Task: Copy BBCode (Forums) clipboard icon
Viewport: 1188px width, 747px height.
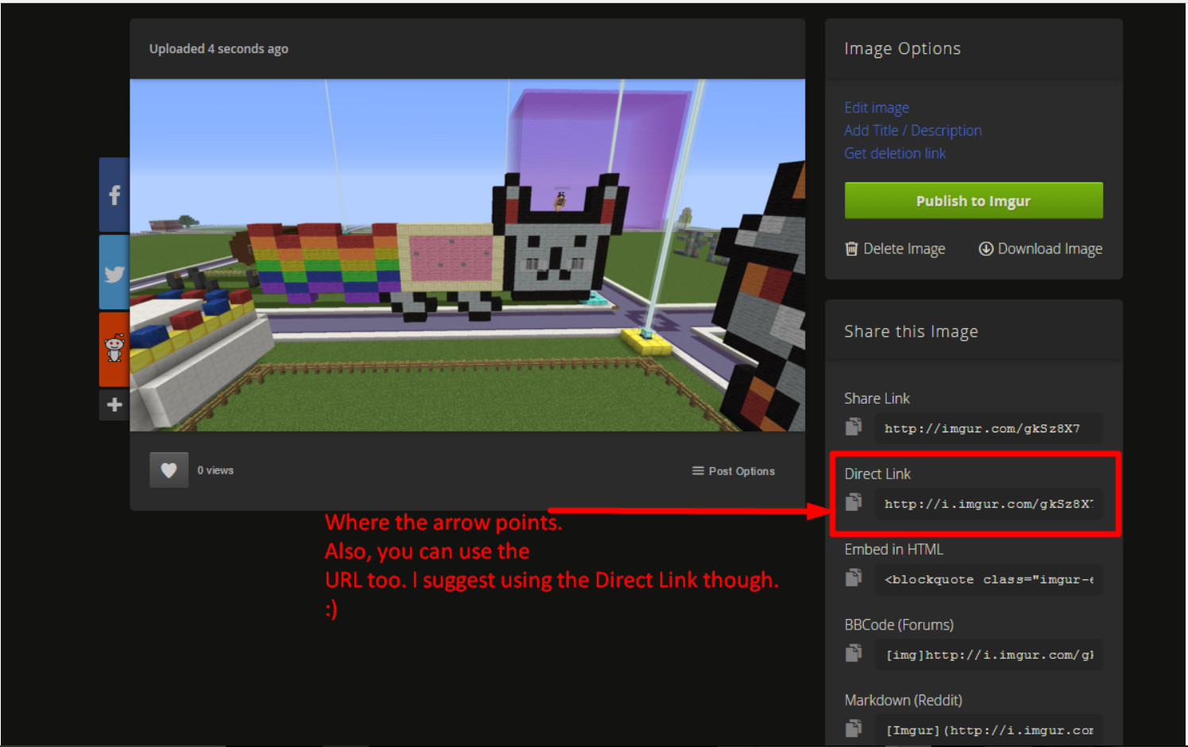Action: (853, 653)
